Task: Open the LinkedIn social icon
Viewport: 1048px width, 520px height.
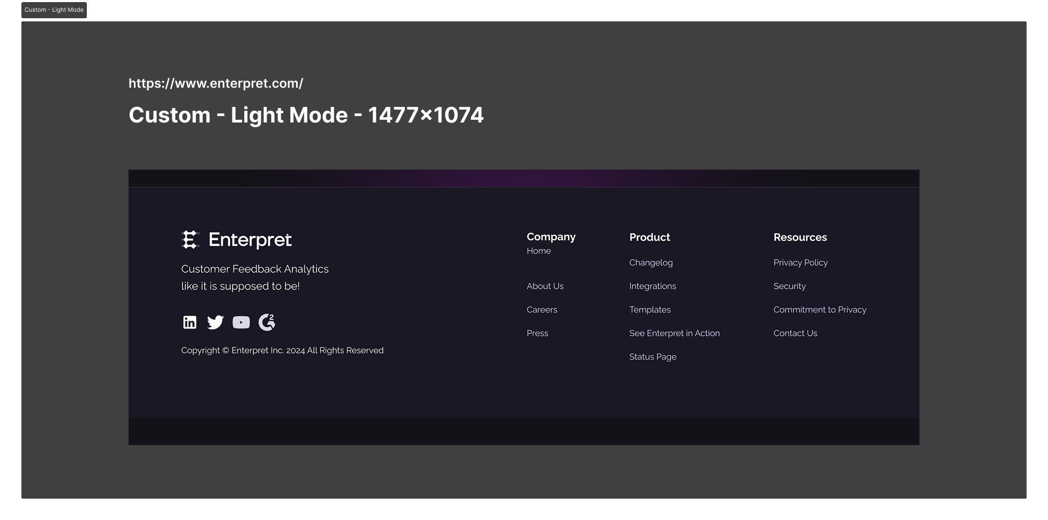Action: tap(190, 322)
